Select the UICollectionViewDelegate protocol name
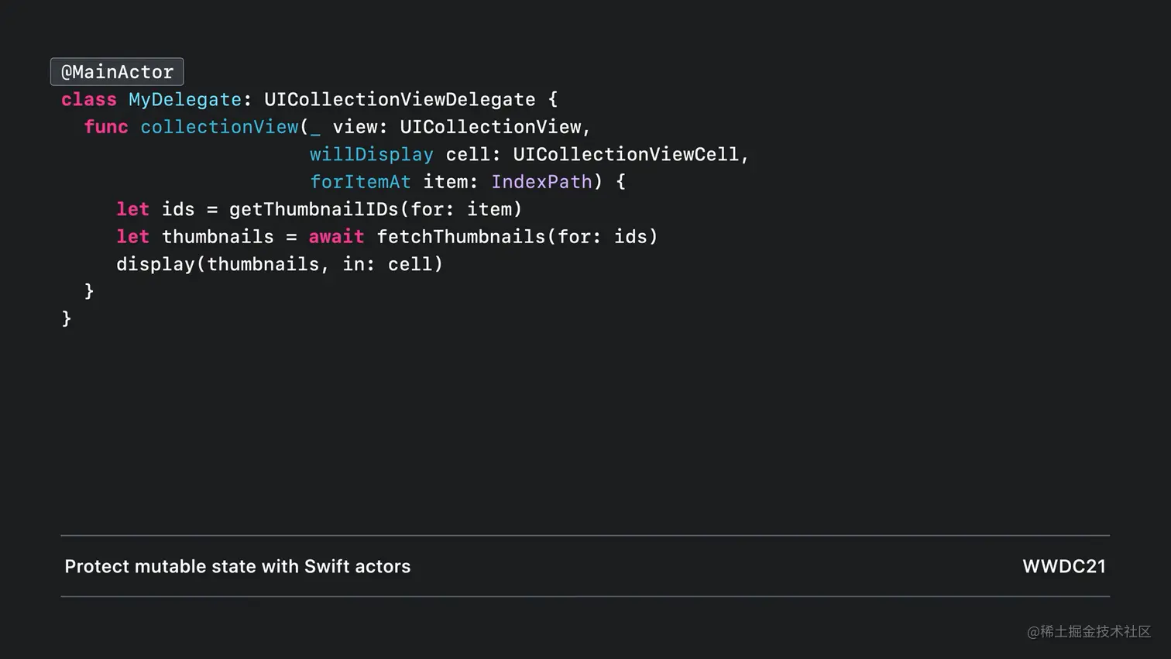The width and height of the screenshot is (1171, 659). [x=399, y=99]
